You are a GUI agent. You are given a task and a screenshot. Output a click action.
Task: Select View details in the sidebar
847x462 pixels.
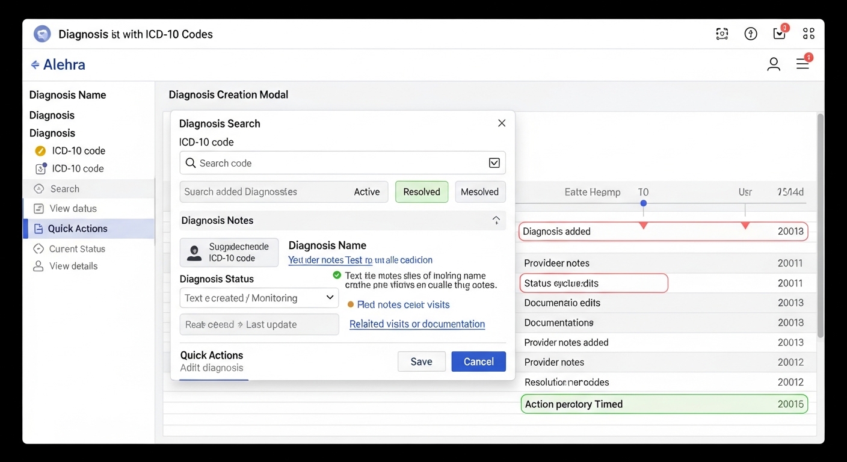(73, 266)
